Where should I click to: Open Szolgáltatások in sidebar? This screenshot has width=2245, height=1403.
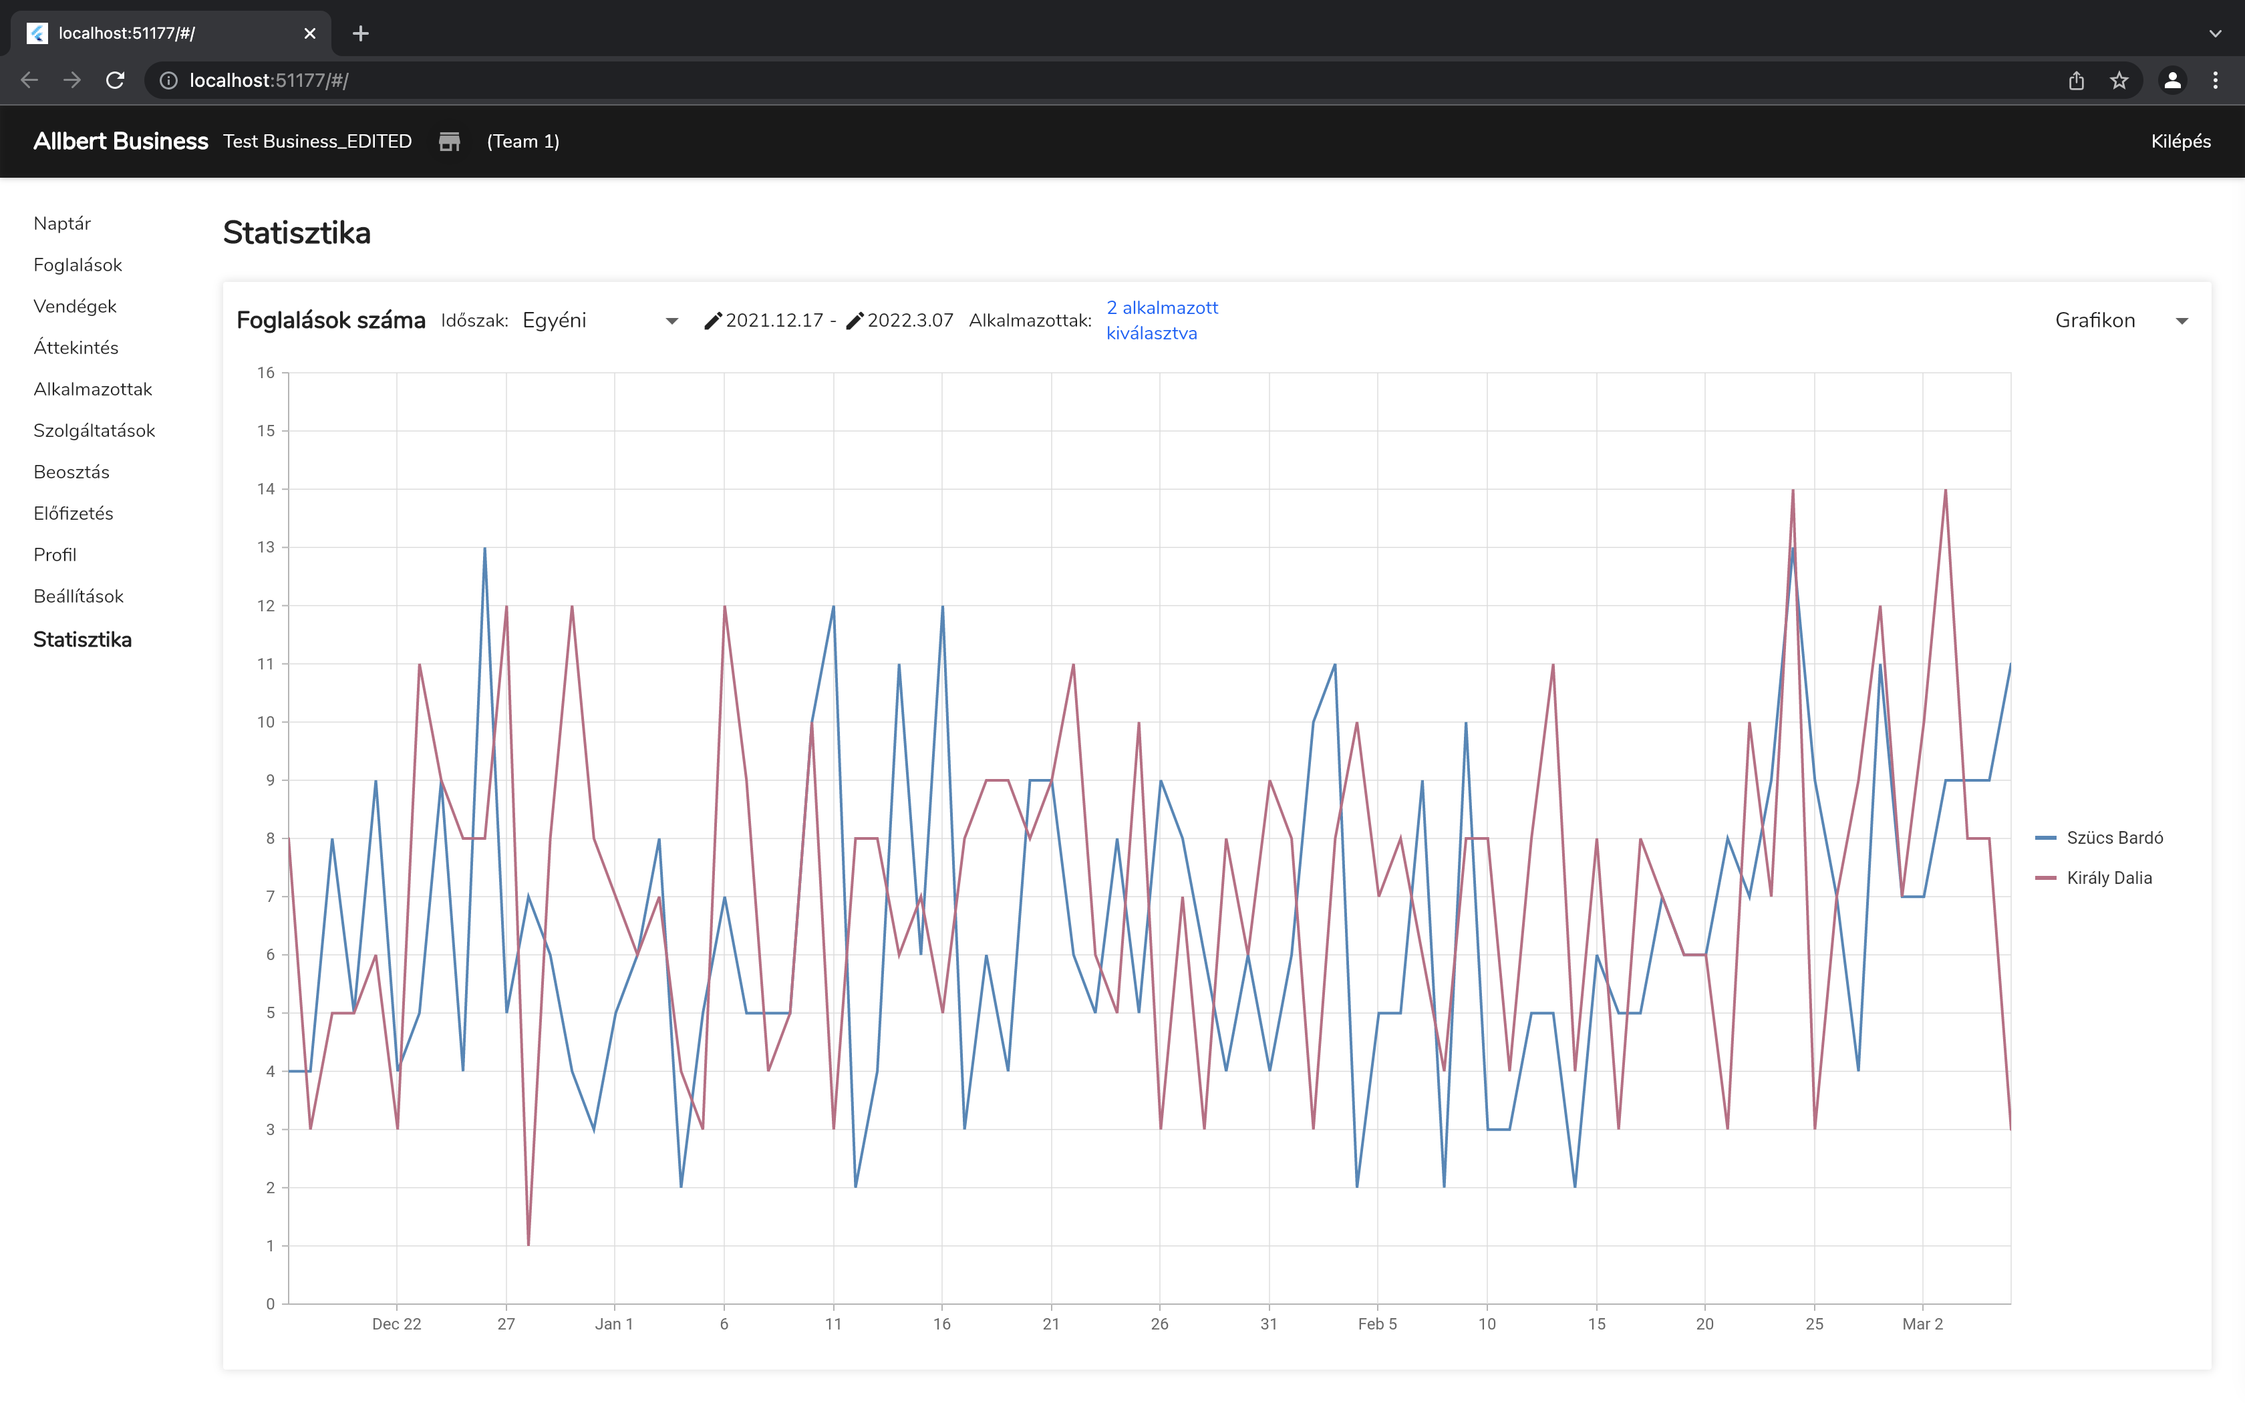(95, 430)
